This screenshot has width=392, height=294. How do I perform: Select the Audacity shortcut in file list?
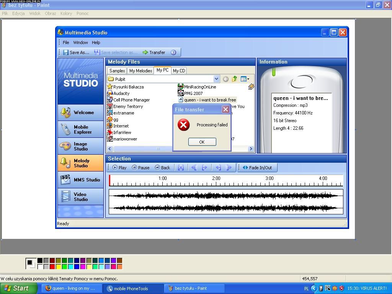[x=118, y=93]
